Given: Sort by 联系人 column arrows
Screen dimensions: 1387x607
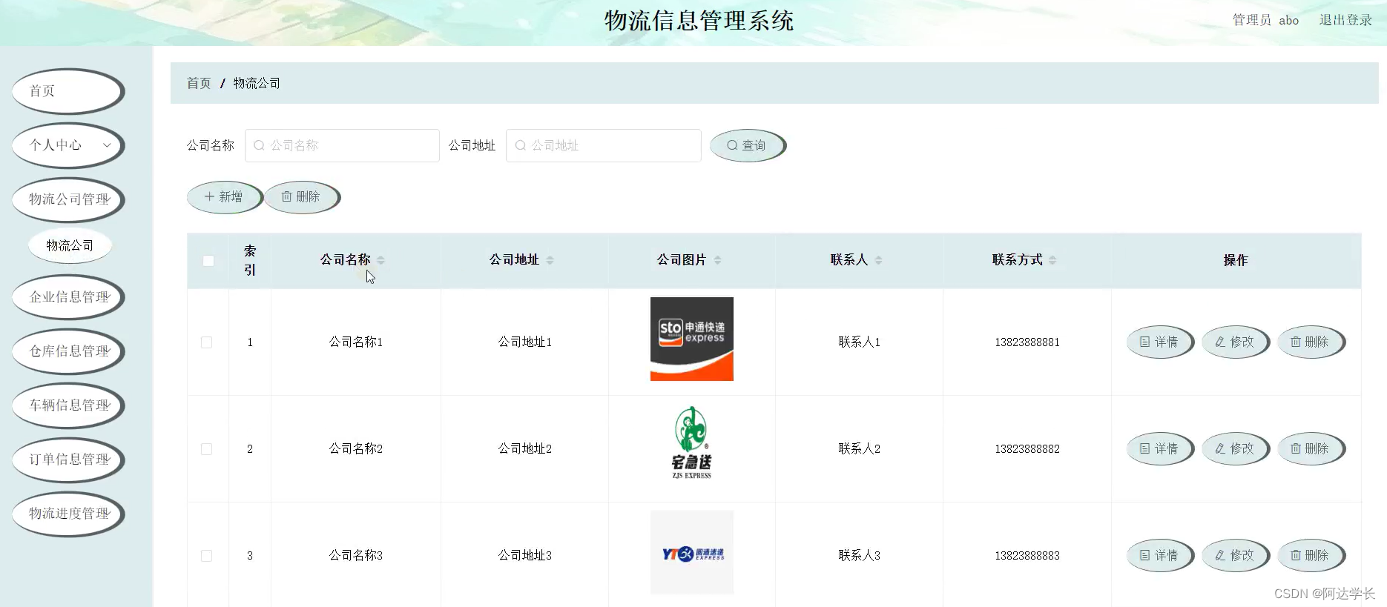Looking at the screenshot, I should pos(878,260).
